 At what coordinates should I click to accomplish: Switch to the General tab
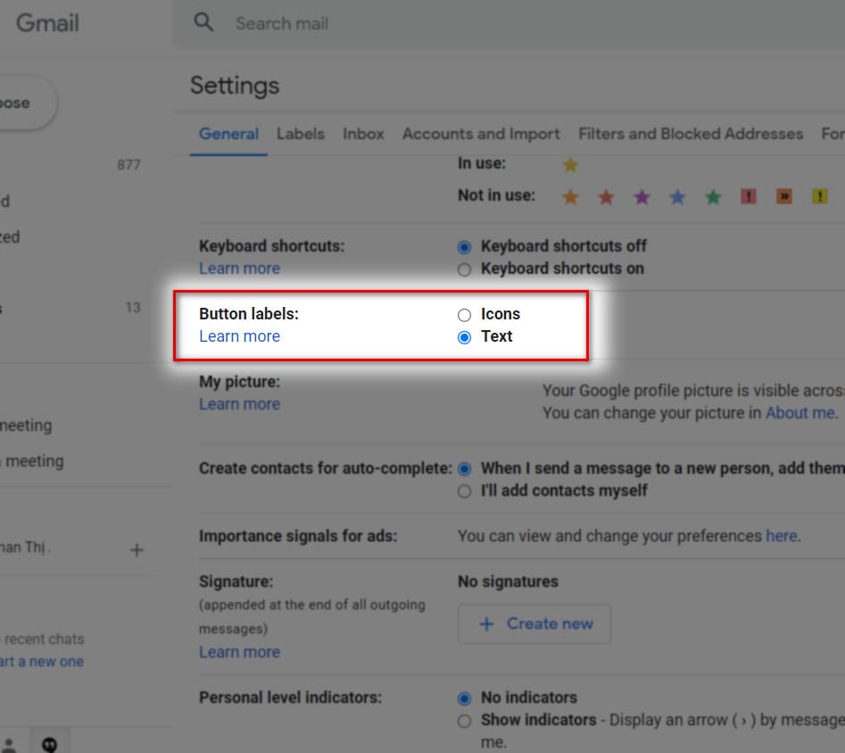pyautogui.click(x=228, y=134)
